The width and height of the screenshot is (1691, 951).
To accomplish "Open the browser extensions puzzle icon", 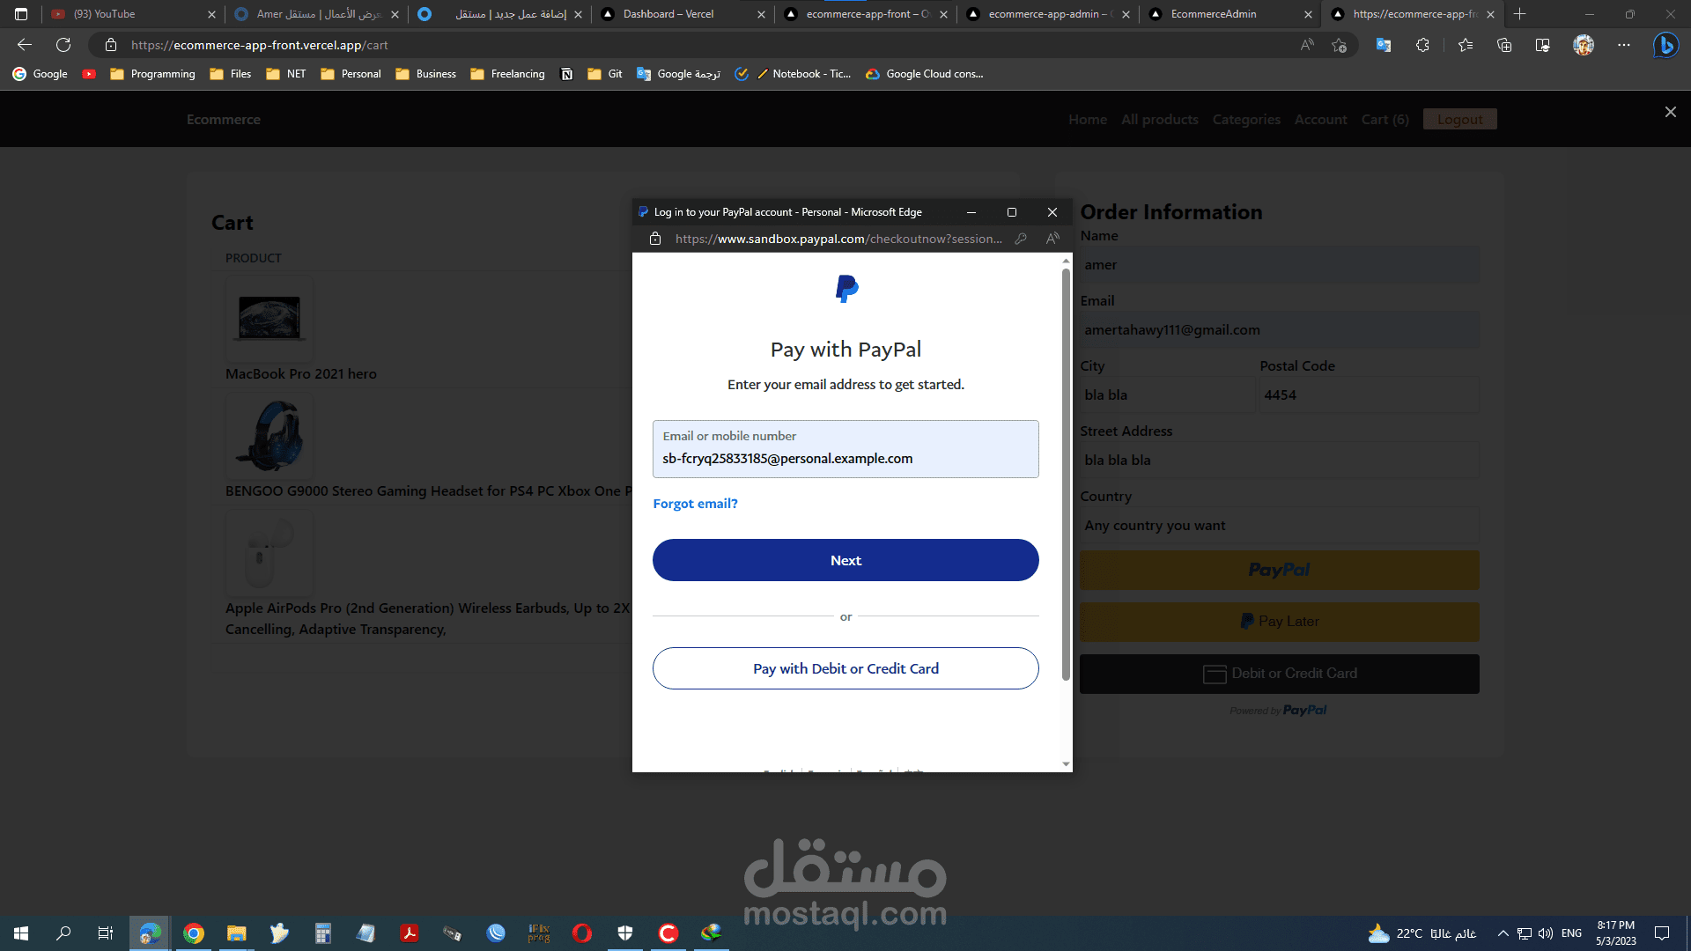I will pos(1422,45).
